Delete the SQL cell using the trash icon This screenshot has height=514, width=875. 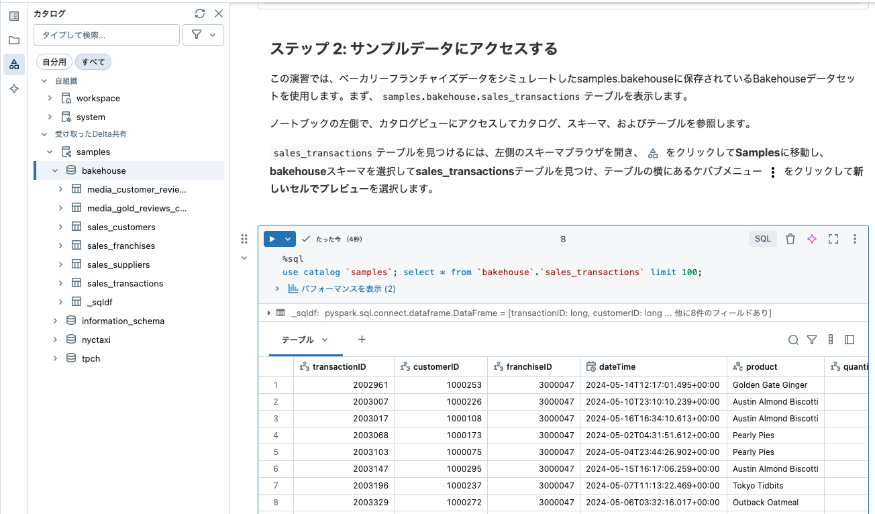(790, 238)
